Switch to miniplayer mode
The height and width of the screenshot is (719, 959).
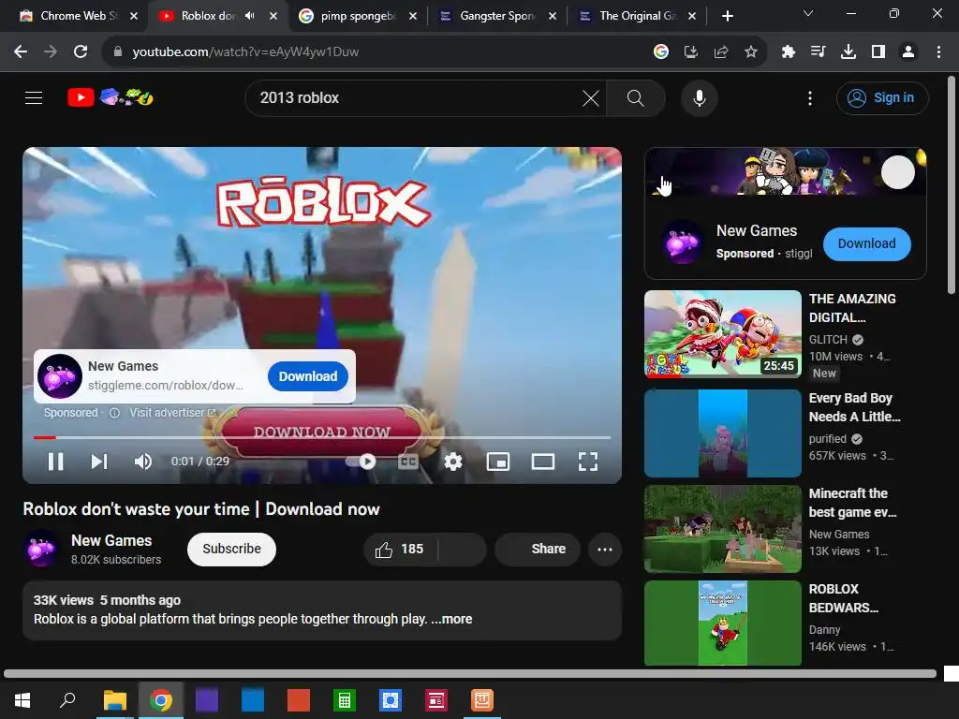click(x=498, y=462)
